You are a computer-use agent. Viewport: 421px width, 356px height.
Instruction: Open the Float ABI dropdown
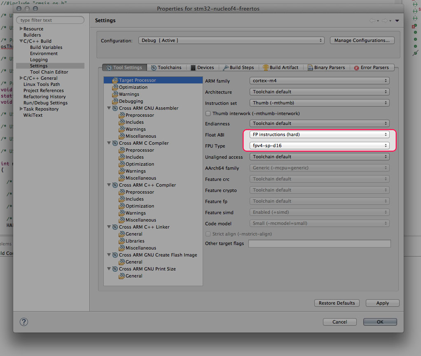coord(320,134)
